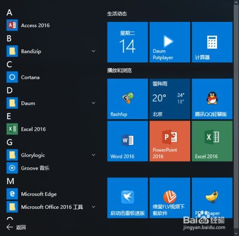239x236 pixels.
Task: Click the Microsoft Office 2016 工具 folder icon
Action: [12, 207]
